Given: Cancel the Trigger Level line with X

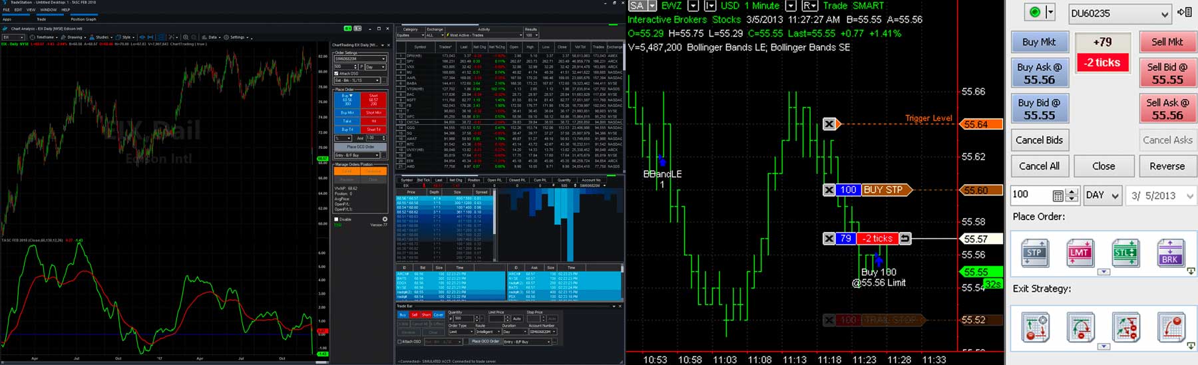Looking at the screenshot, I should tap(829, 124).
